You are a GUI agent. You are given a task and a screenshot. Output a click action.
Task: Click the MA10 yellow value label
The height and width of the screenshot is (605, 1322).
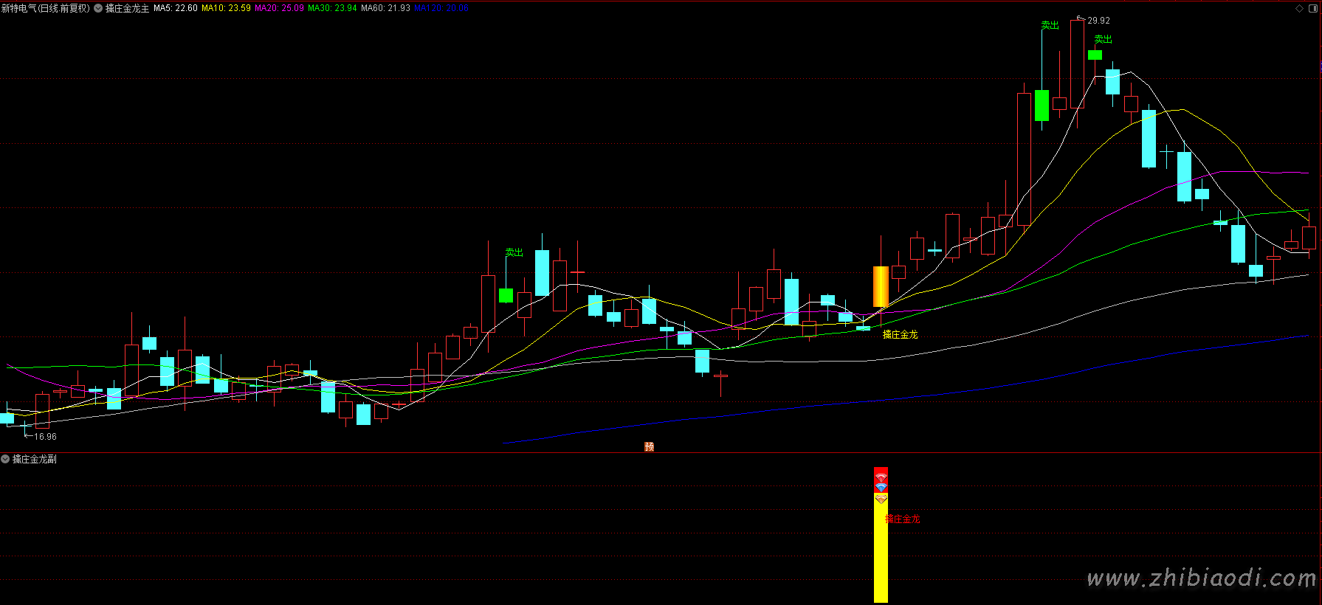pos(226,8)
